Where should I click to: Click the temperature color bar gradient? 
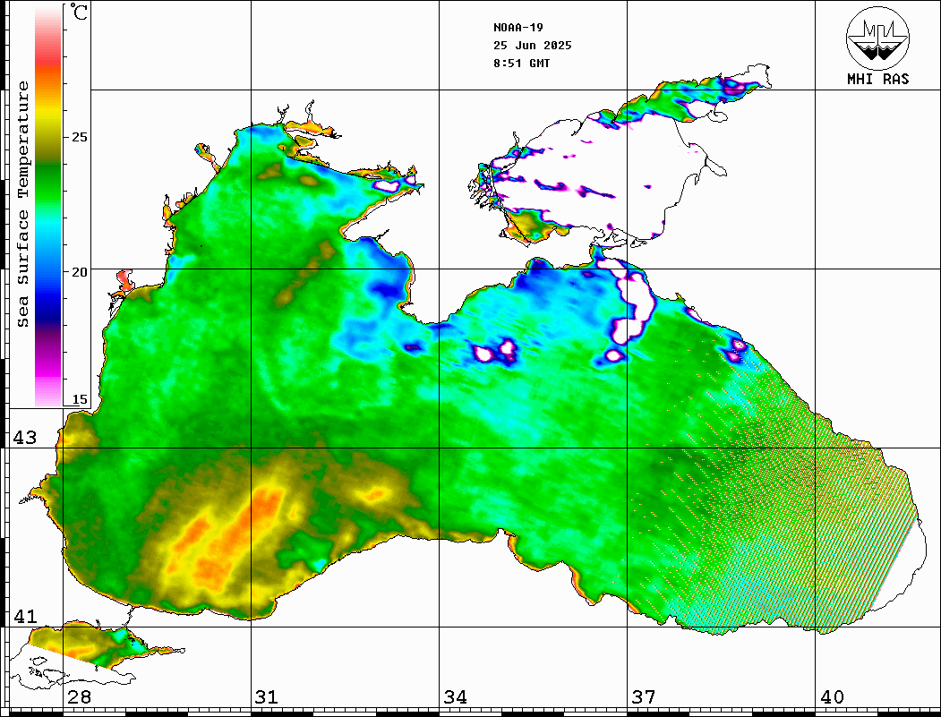(x=48, y=207)
